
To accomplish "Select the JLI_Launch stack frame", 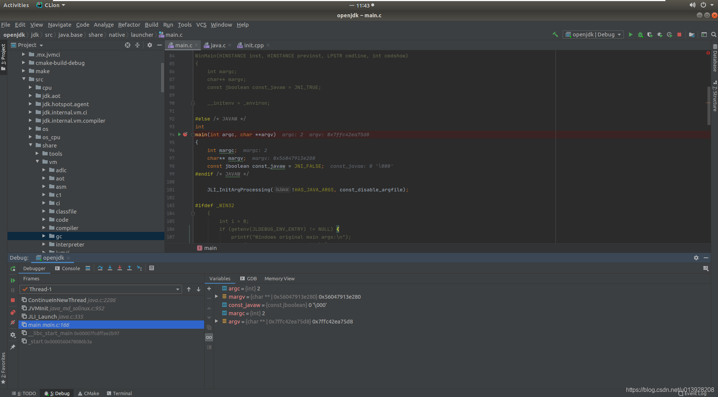I will (x=111, y=317).
